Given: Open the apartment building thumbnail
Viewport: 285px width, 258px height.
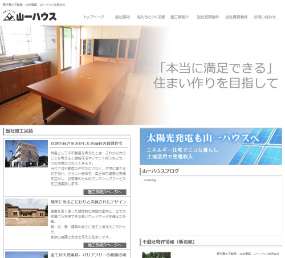Looking at the screenshot, I should (26, 154).
